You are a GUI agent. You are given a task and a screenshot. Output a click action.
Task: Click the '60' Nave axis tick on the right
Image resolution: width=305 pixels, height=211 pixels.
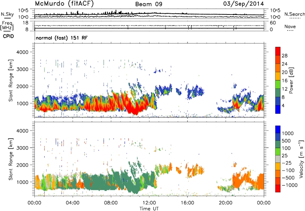(273, 23)
